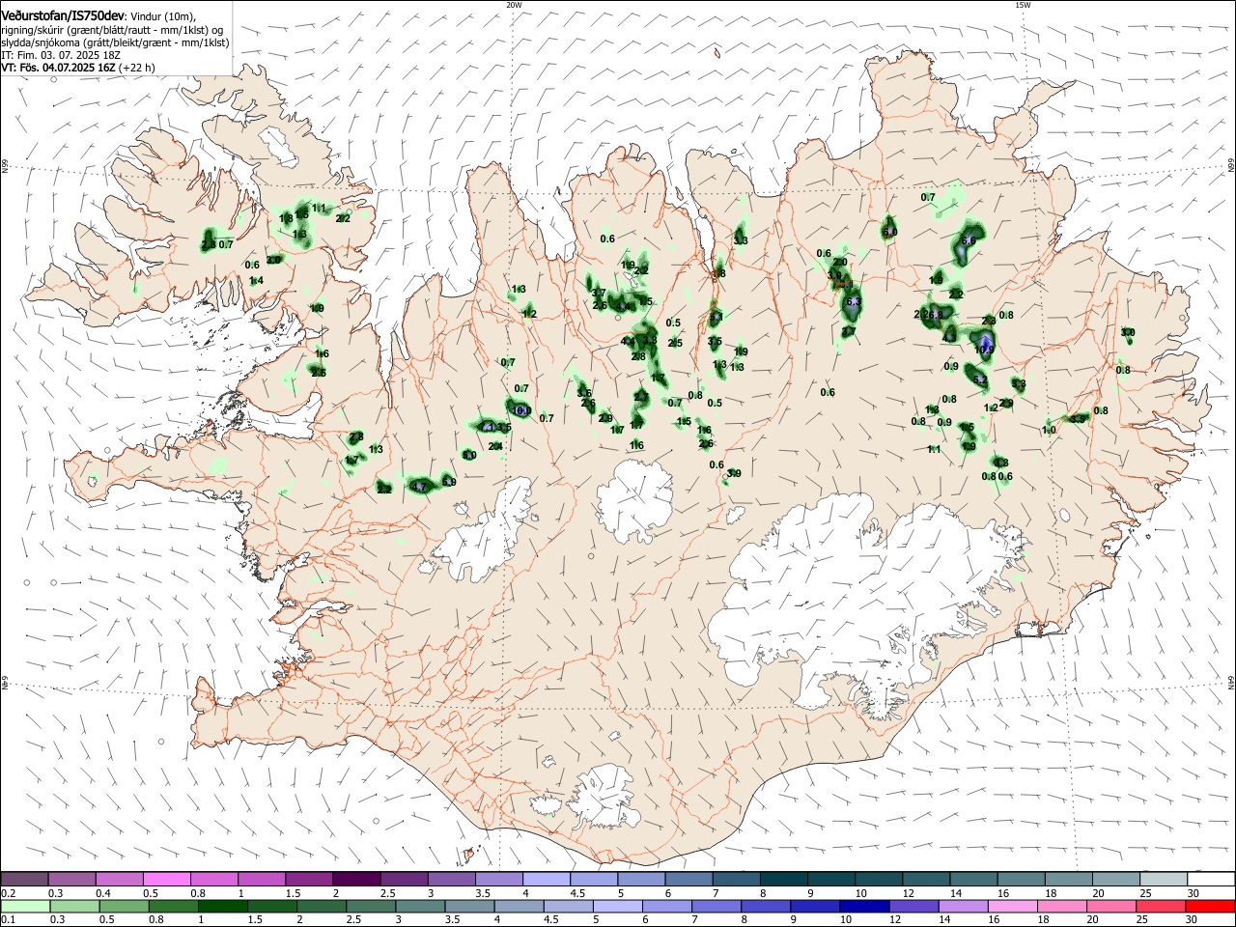
Task: Pick the top-row white swatch starting at 30
Action: (x=1210, y=879)
